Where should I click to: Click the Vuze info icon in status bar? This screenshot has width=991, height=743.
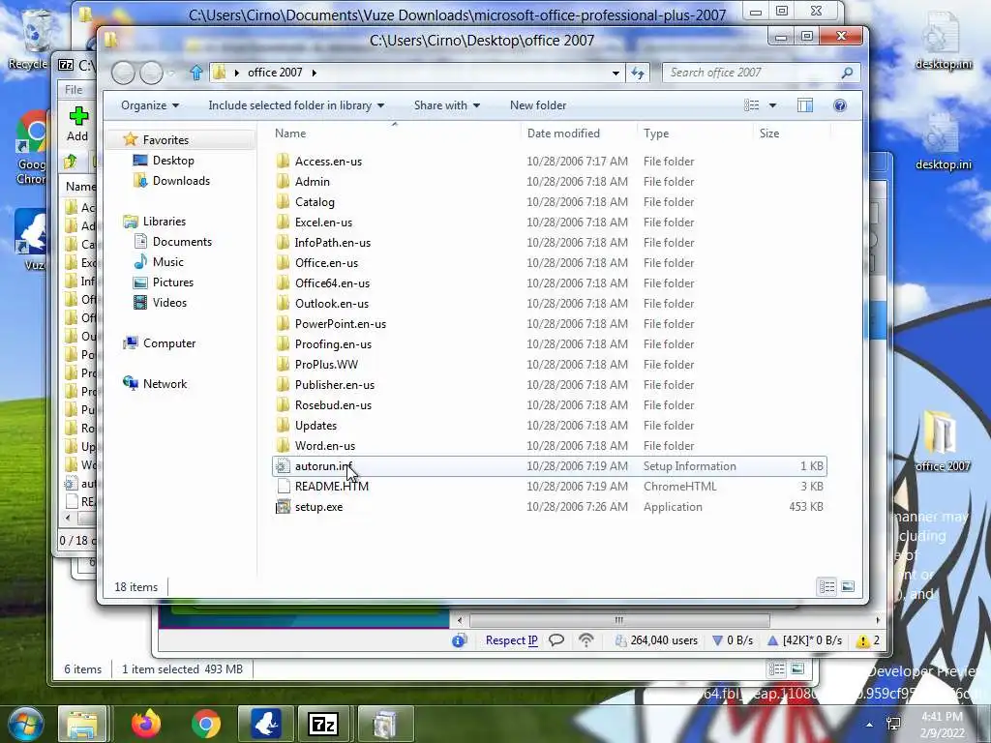tap(459, 640)
